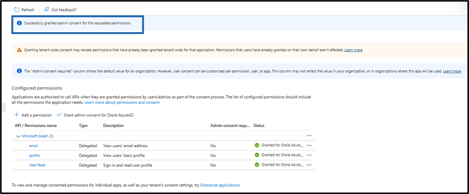Open Learn more about permissions and consent

pos(122,102)
